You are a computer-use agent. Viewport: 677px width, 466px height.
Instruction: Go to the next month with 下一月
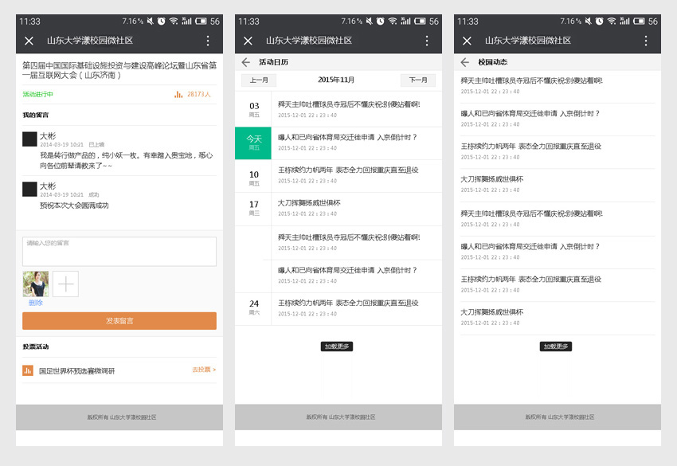tap(418, 80)
